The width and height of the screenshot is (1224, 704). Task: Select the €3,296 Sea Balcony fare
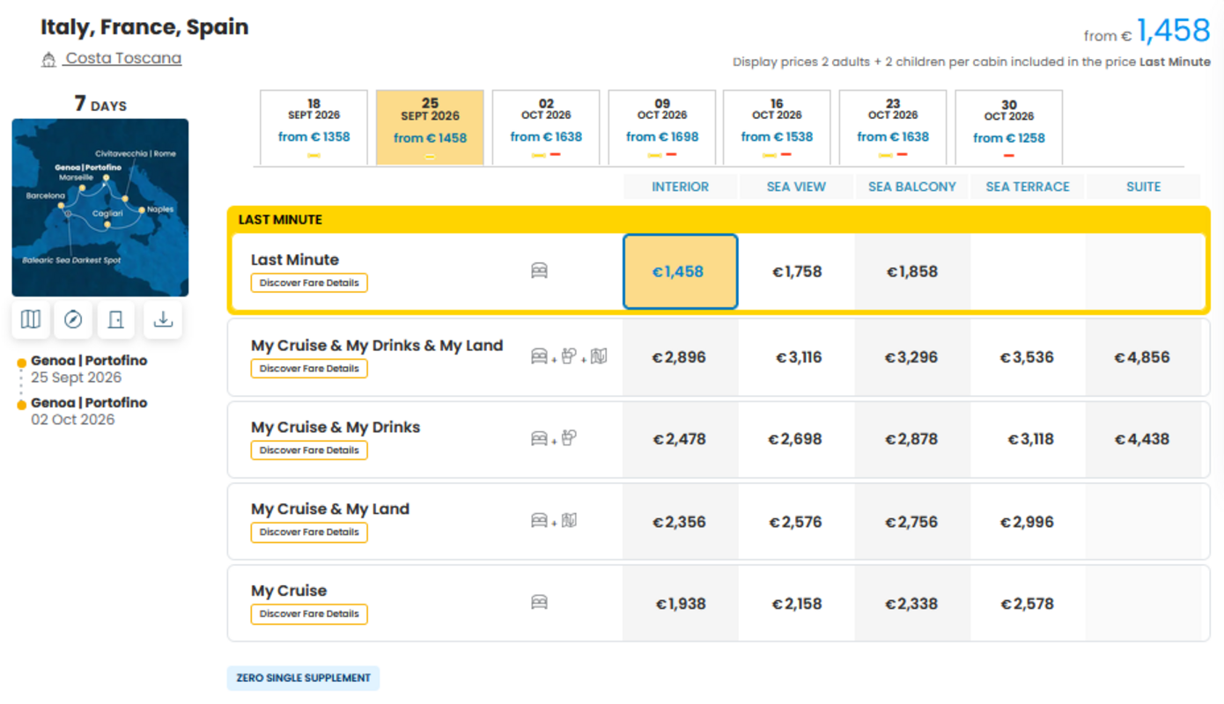pyautogui.click(x=912, y=357)
